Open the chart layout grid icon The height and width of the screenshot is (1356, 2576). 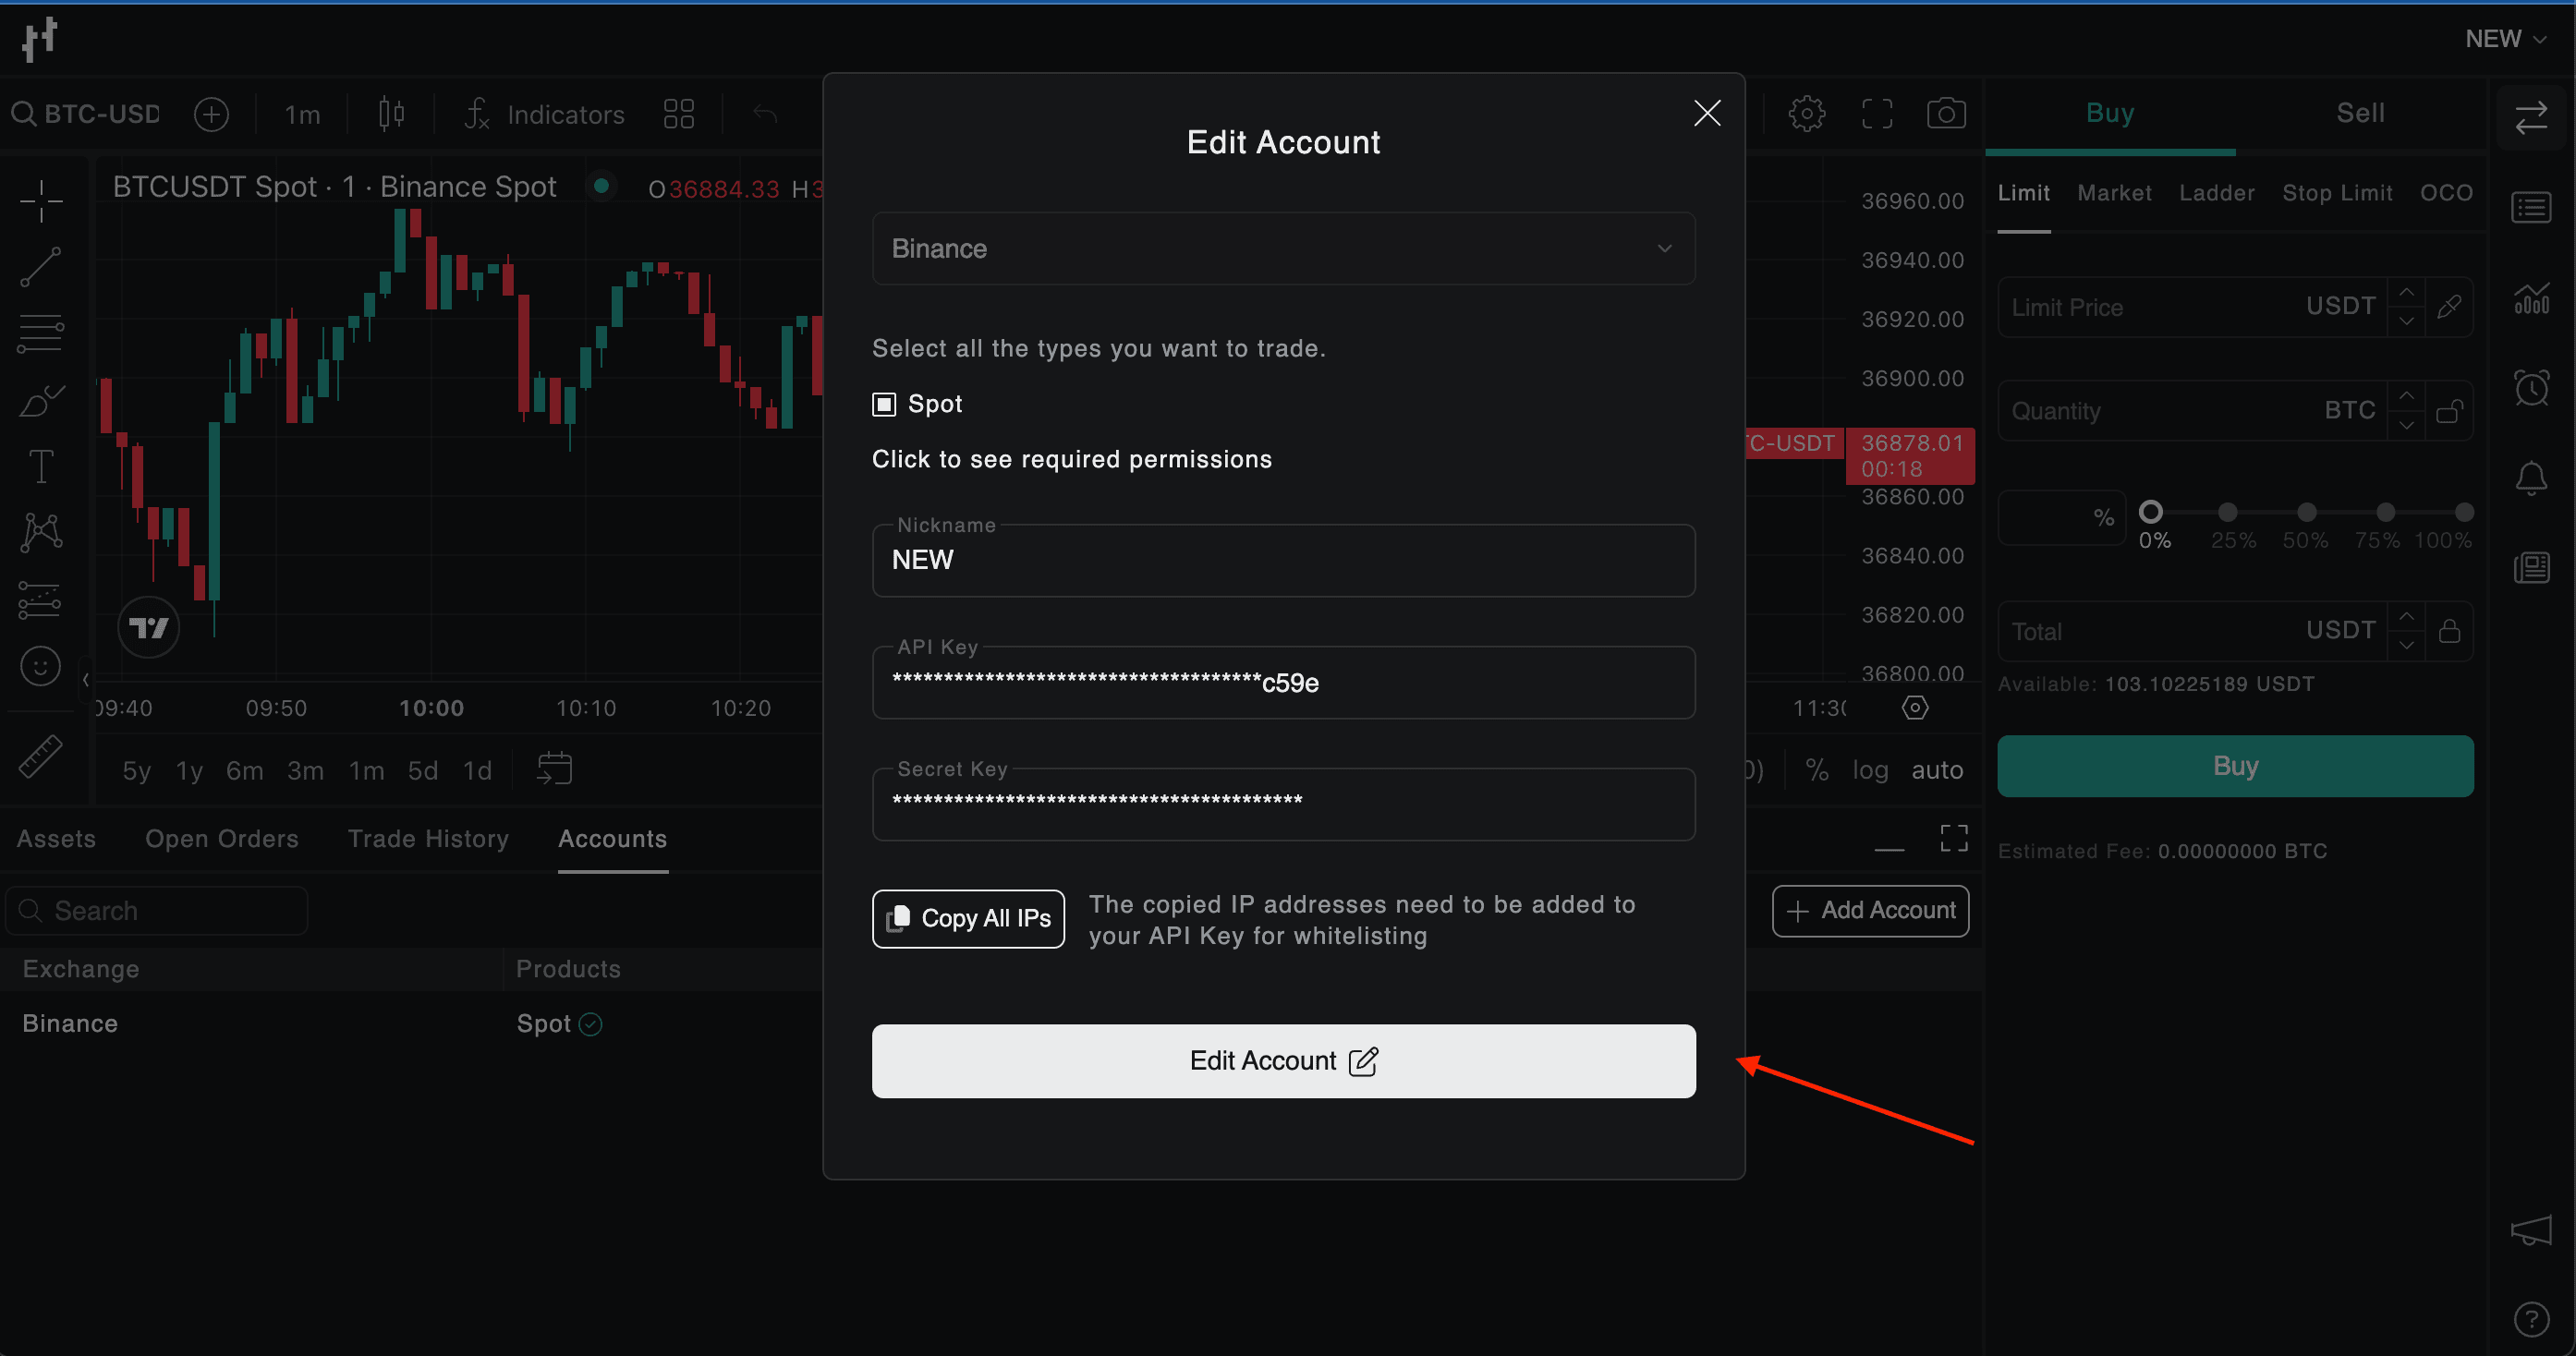679,114
